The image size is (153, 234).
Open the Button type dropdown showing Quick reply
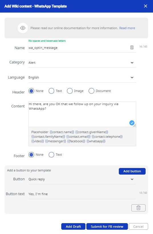[82, 179]
